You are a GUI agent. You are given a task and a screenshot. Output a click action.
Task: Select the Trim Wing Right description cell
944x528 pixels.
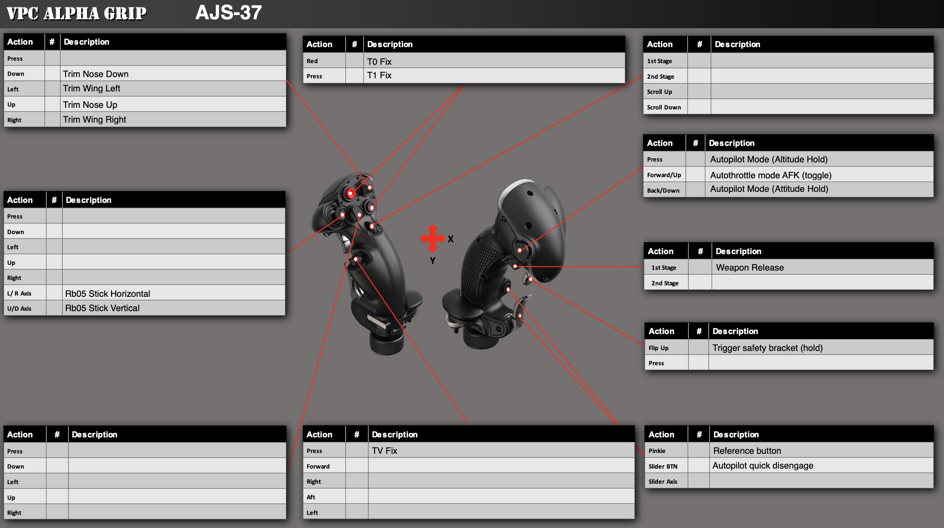pos(173,119)
